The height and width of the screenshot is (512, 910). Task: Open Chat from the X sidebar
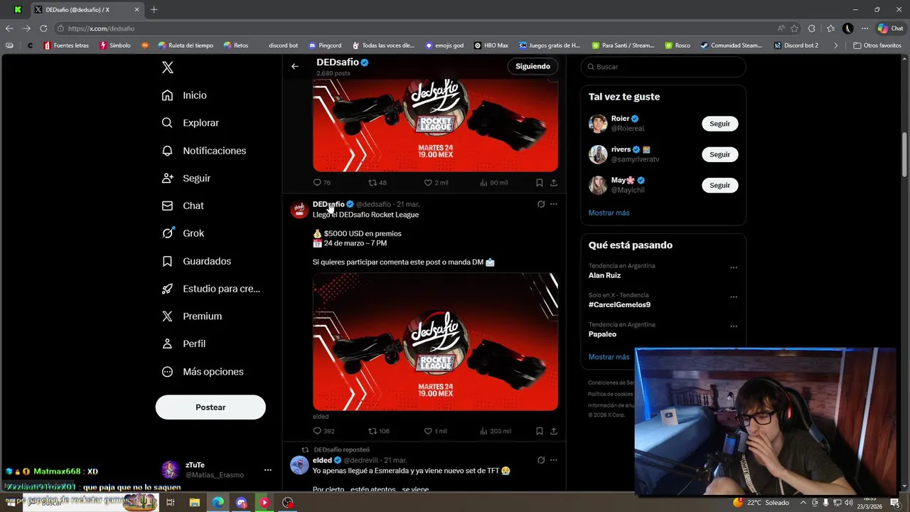(182, 206)
